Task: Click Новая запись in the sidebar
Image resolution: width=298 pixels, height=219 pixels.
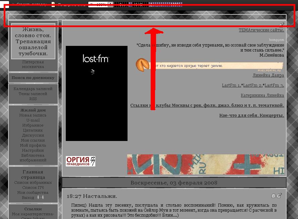Action: pyautogui.click(x=33, y=115)
